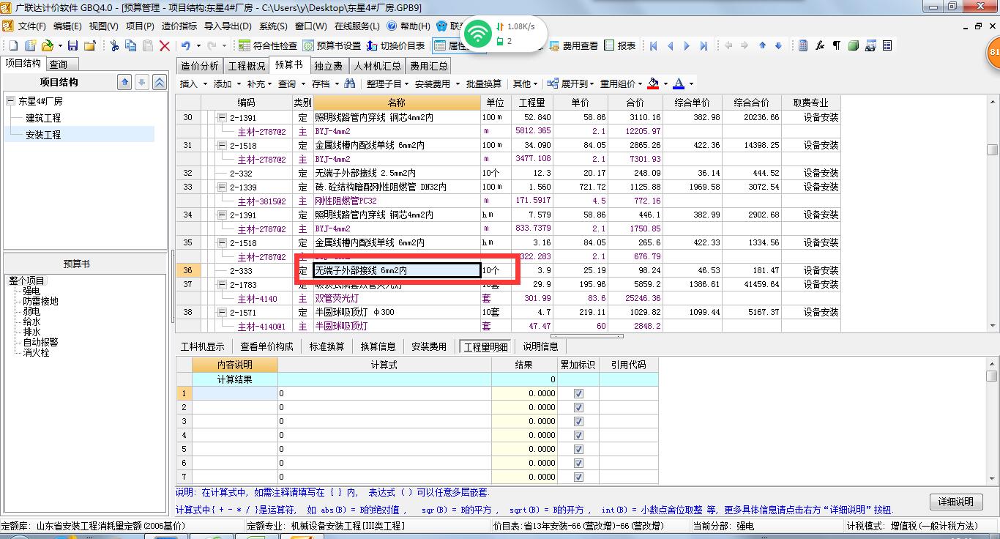Switch to 人材机汇总 tab
Screen dimensions: 1000x539
tap(378, 66)
